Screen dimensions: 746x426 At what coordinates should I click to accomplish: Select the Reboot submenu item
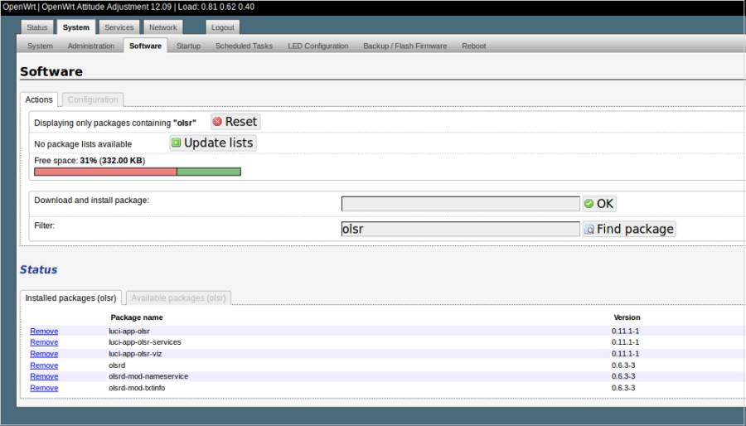[473, 46]
